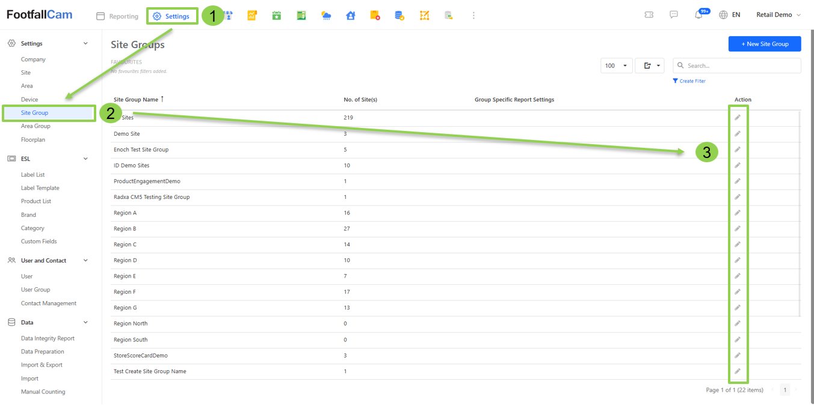Screen dimensions: 814x405
Task: Switch to the Reporting tab
Action: (118, 16)
